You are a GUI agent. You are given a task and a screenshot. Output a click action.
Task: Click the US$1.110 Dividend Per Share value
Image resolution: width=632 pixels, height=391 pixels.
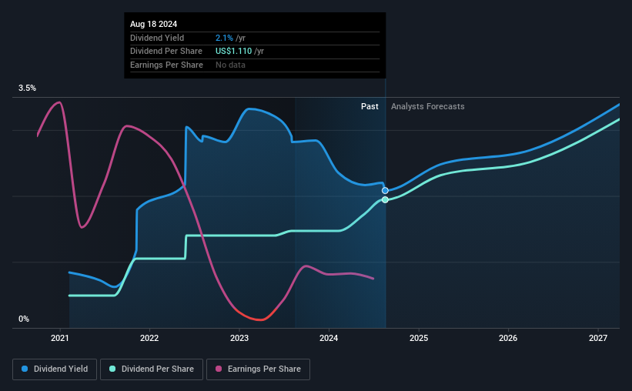point(234,52)
